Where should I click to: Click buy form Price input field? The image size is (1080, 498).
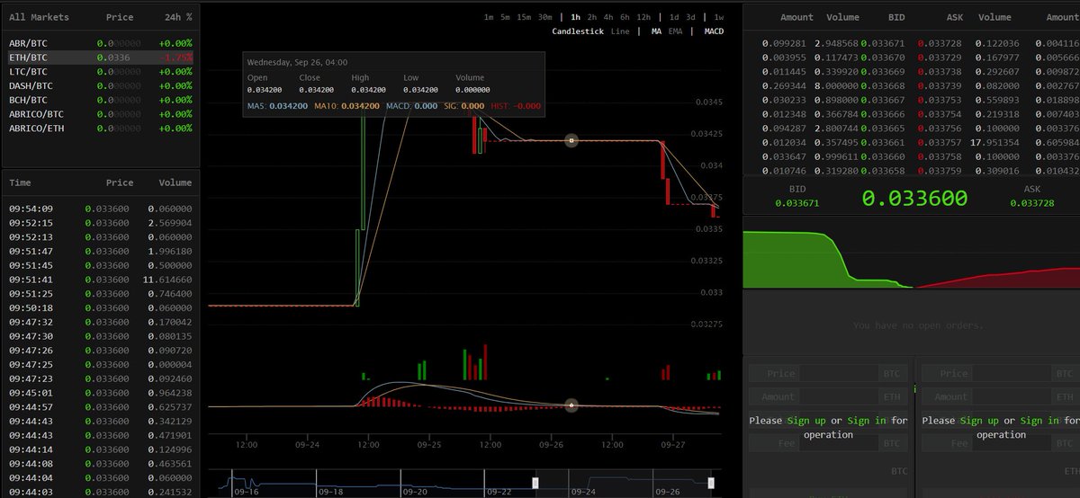pos(840,373)
